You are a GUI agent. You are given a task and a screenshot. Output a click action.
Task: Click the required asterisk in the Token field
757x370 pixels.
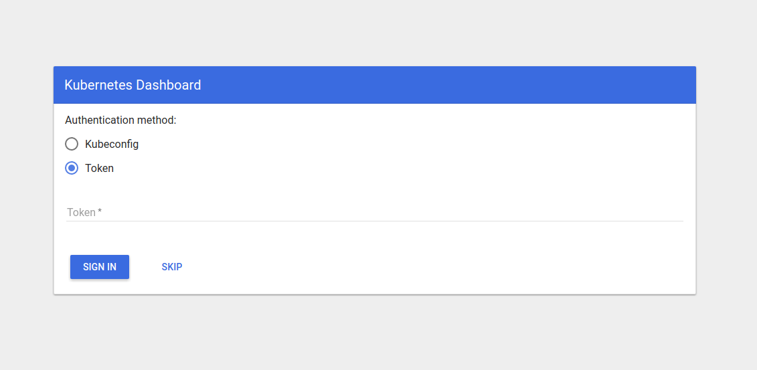[x=100, y=211]
